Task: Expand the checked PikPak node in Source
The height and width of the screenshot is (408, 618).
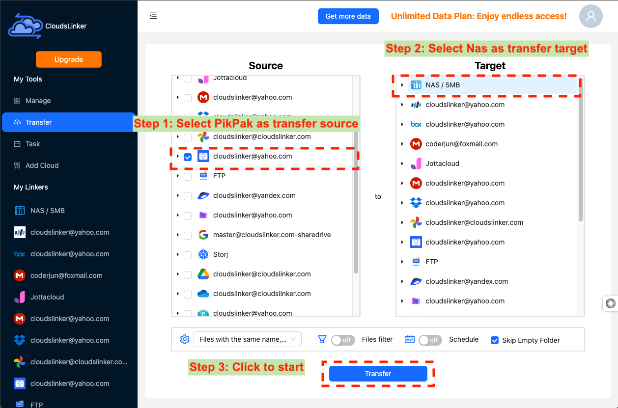Action: pos(178,156)
